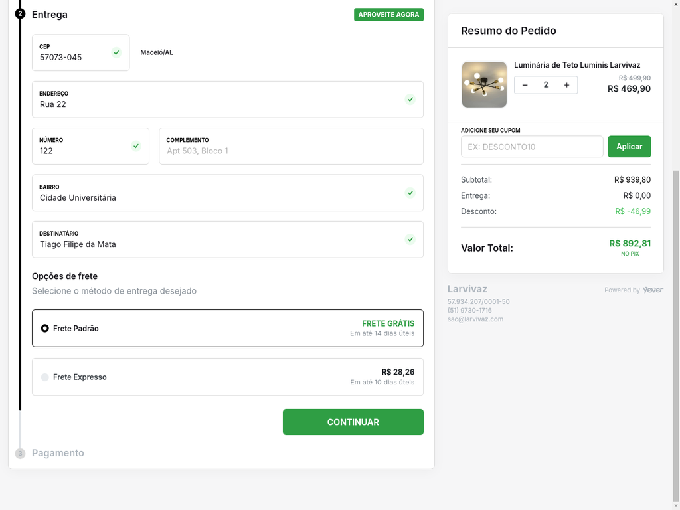
Task: Click the checkmark icon in the Número field
Action: 136,146
